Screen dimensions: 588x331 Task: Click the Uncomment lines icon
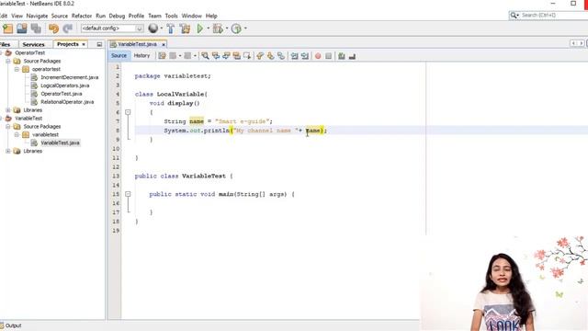(x=352, y=56)
